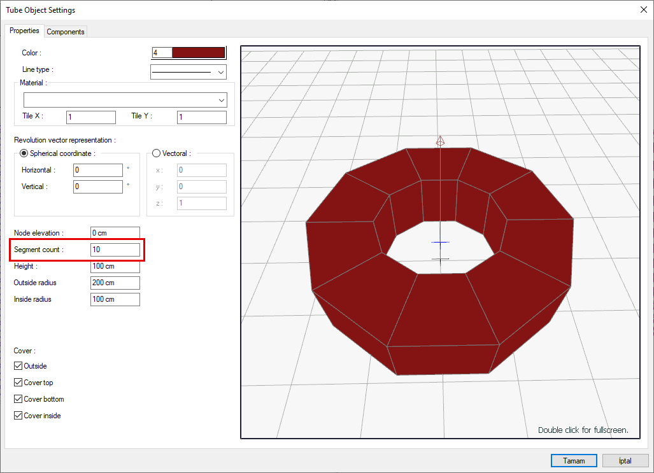
Task: Click the dark red color swatch
Action: click(x=198, y=53)
